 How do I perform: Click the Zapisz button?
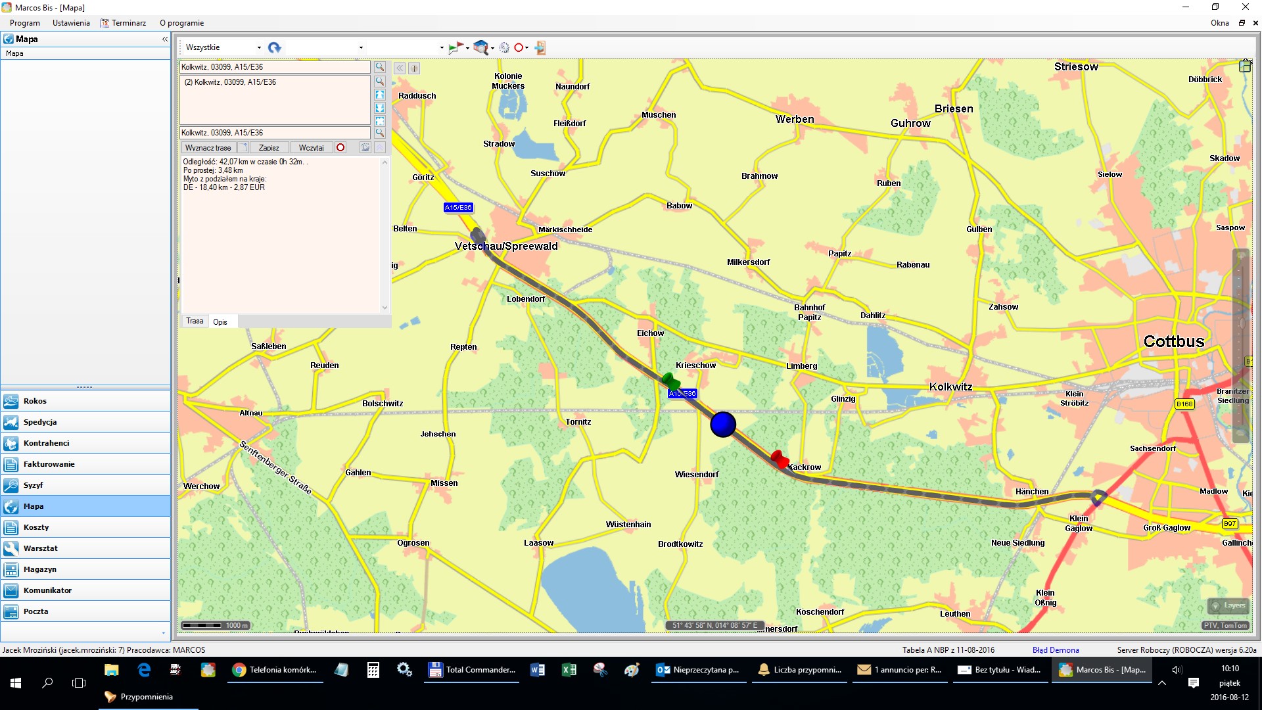point(269,147)
